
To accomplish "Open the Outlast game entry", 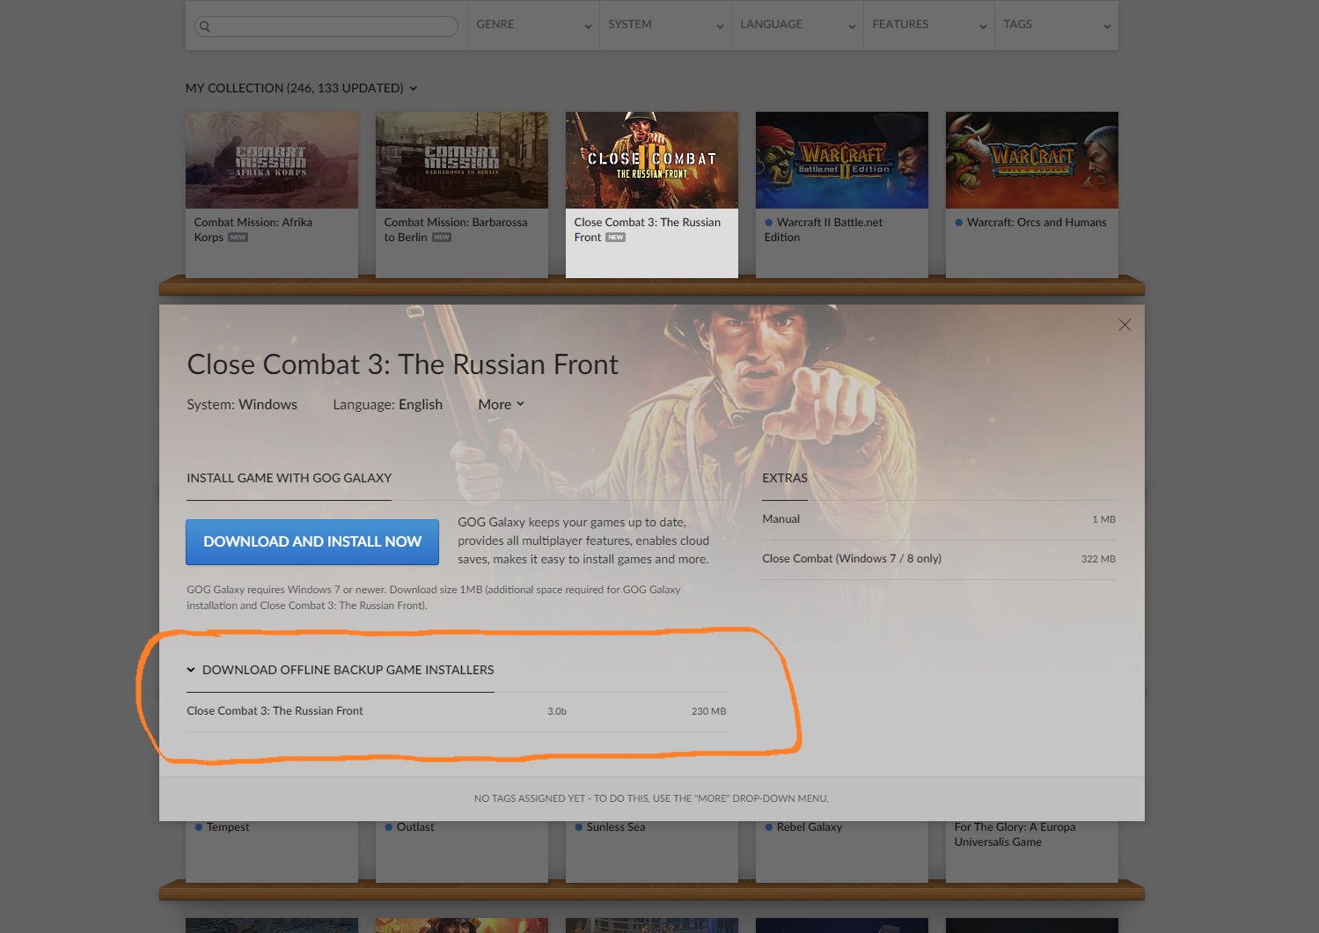I will tap(462, 850).
